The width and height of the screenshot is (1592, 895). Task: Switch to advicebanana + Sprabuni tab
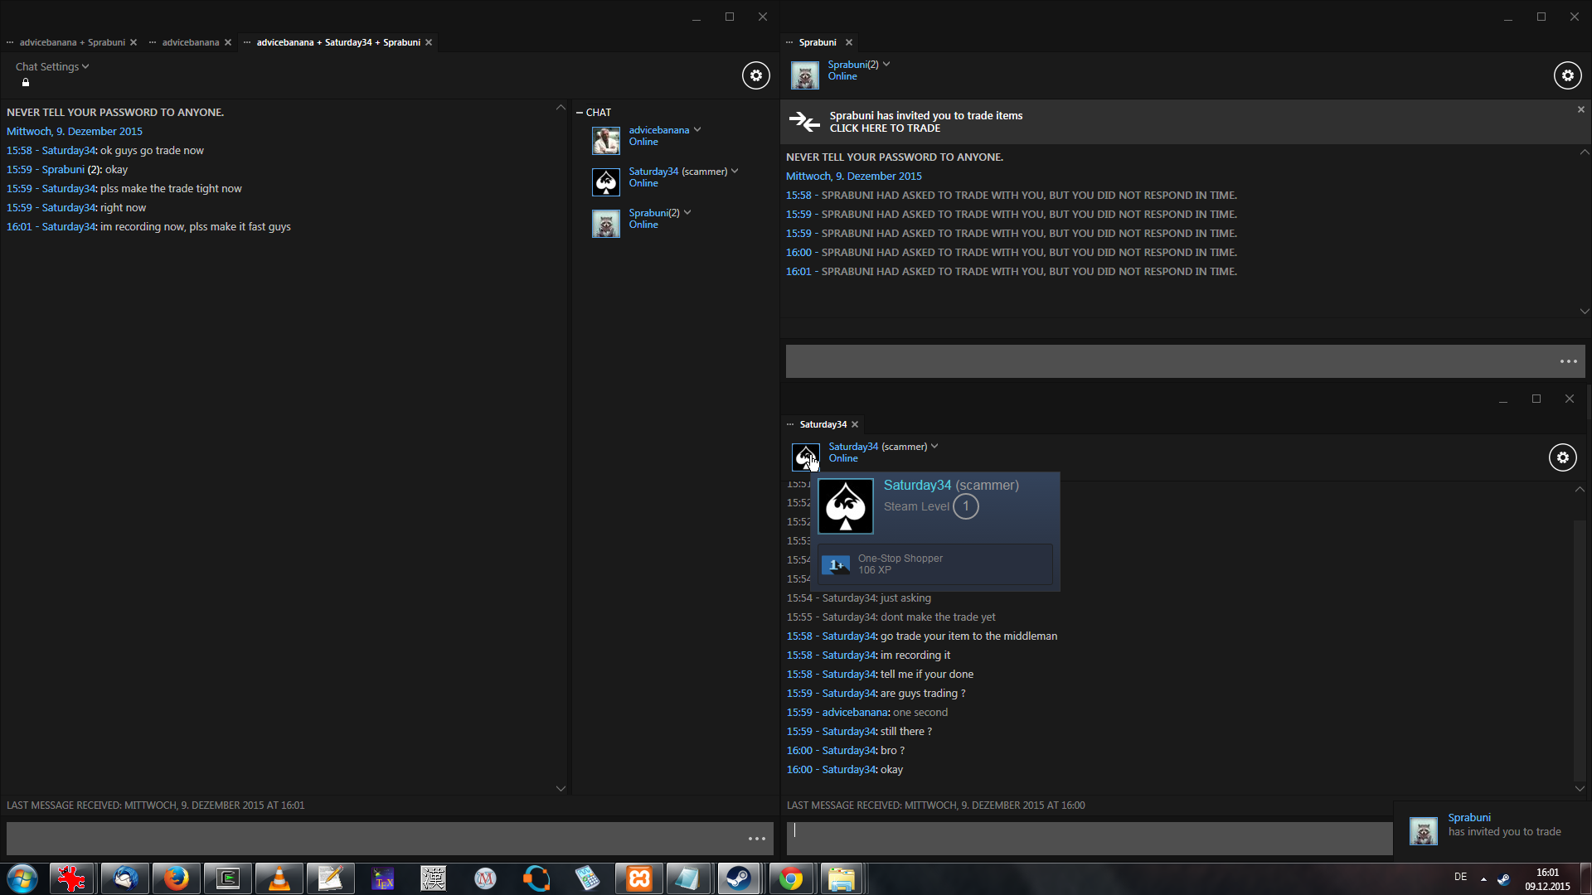(x=72, y=42)
